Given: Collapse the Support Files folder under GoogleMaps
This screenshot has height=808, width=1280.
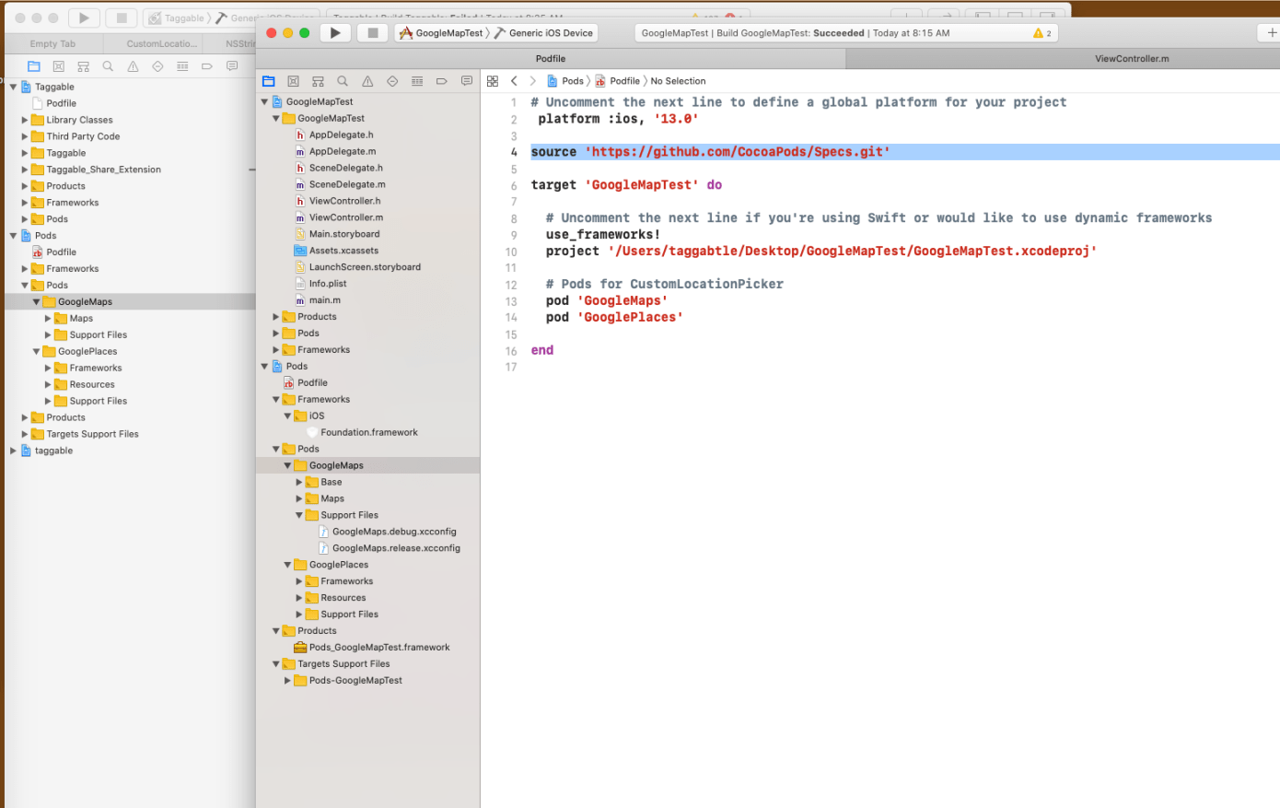Looking at the screenshot, I should [x=299, y=515].
